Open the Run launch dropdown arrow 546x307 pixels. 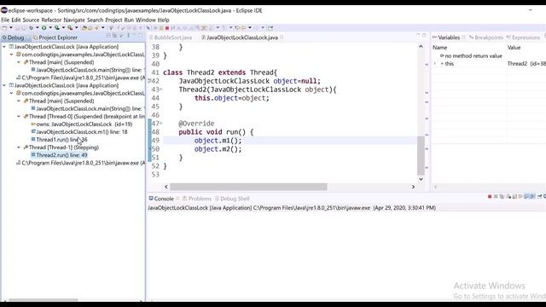click(x=50, y=28)
